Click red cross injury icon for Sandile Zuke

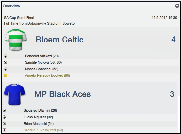pyautogui.click(x=4, y=130)
